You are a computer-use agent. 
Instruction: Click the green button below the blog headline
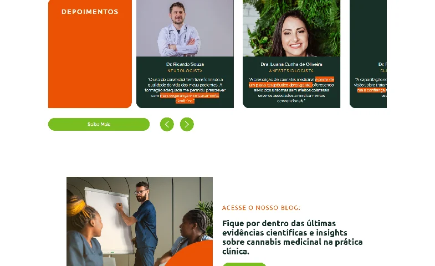pos(244,264)
